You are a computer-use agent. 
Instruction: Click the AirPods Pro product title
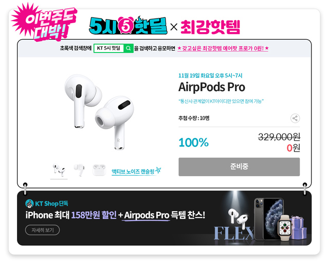212,87
